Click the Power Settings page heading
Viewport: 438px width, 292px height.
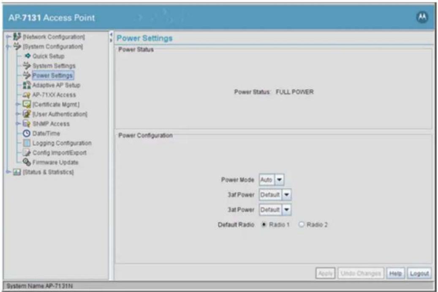144,38
